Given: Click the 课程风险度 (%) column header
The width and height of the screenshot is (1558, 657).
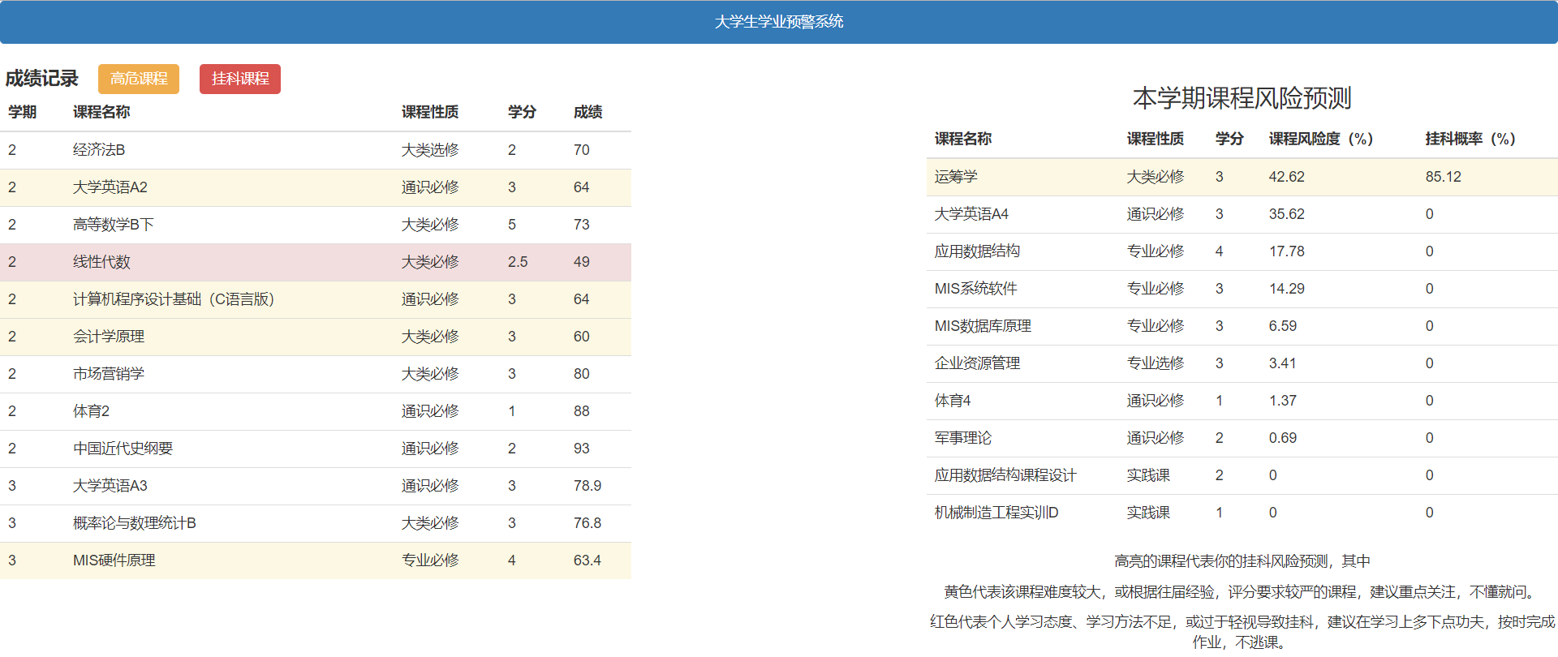Looking at the screenshot, I should point(1320,139).
